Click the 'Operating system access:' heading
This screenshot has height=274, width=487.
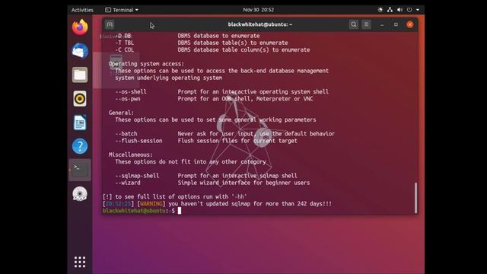[146, 64]
